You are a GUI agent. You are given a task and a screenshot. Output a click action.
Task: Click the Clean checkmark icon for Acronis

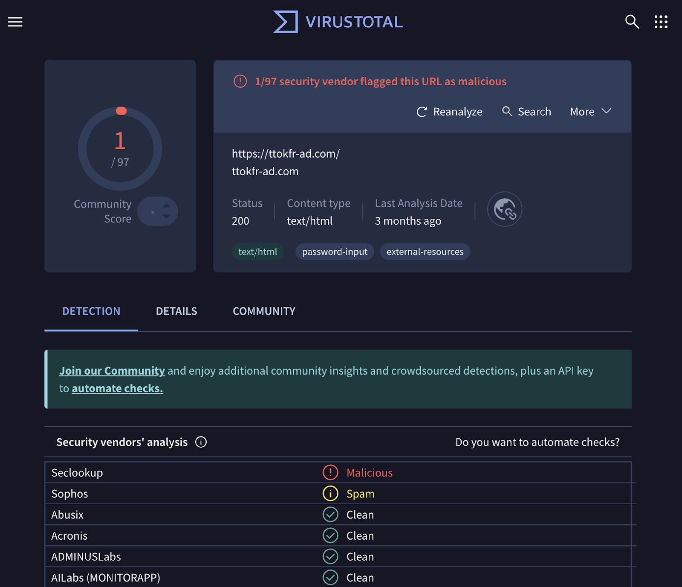[x=330, y=535]
